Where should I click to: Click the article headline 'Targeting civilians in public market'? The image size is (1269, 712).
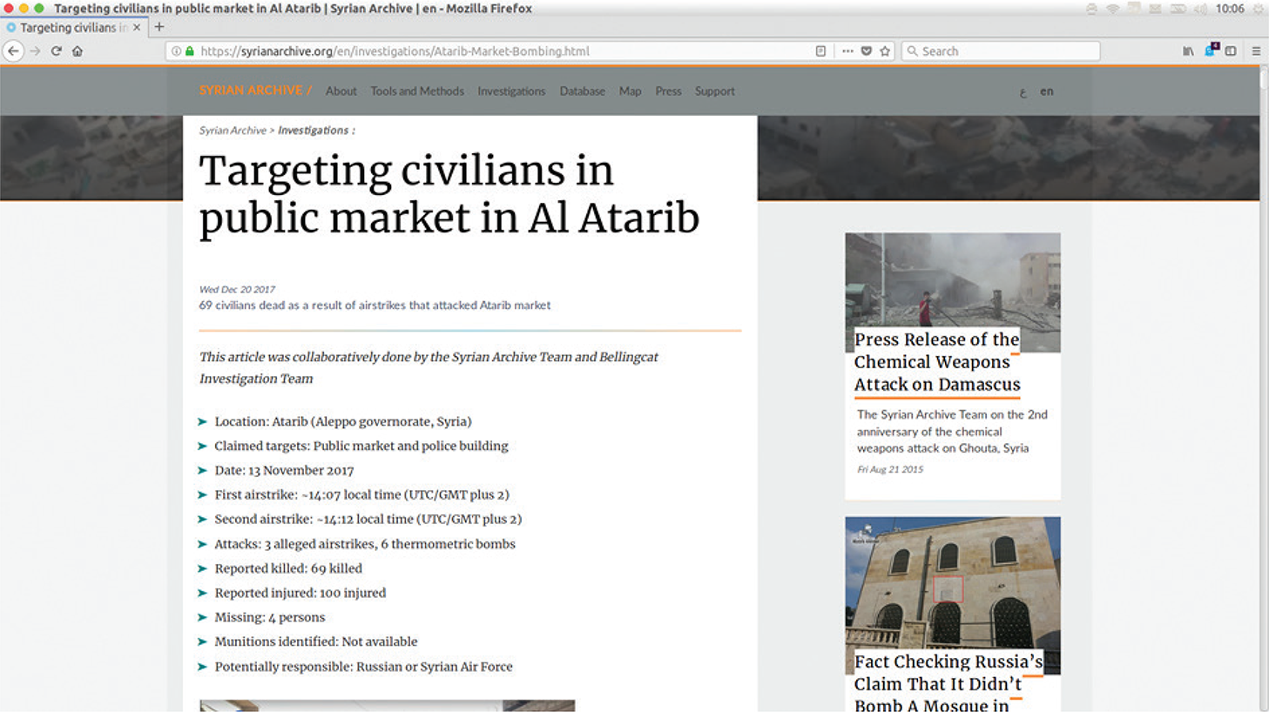pyautogui.click(x=449, y=194)
